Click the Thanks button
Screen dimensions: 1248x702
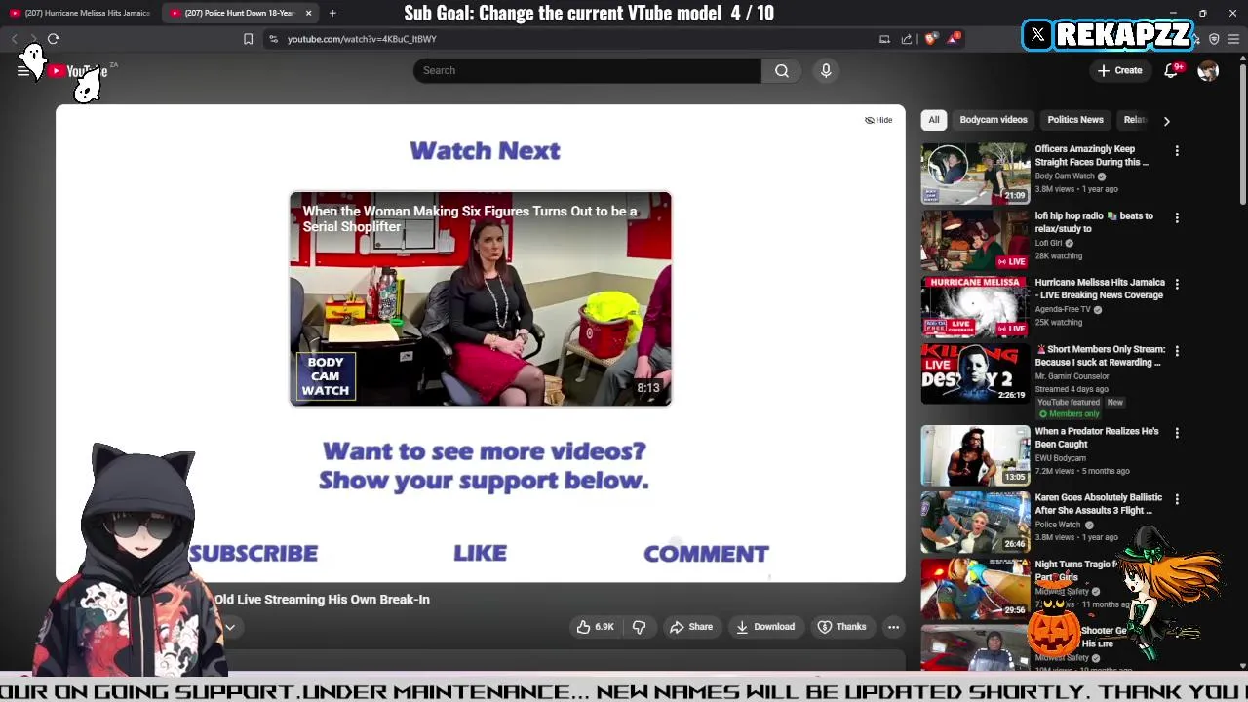tap(842, 627)
